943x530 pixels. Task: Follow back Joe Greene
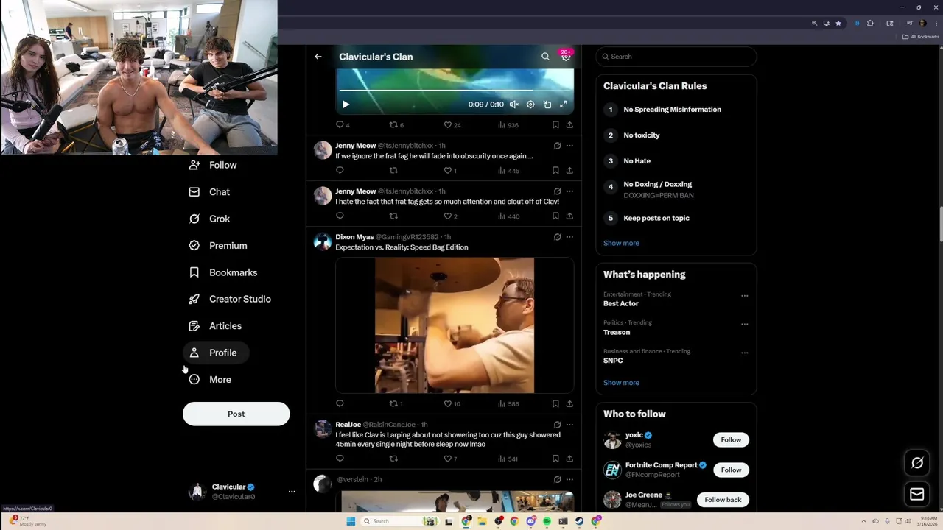723,500
